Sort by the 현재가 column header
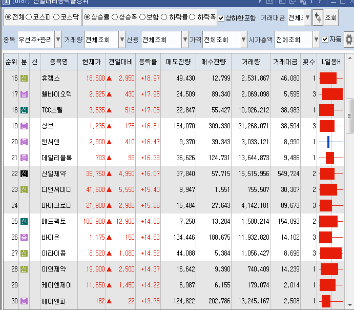354x310 pixels. click(x=91, y=62)
